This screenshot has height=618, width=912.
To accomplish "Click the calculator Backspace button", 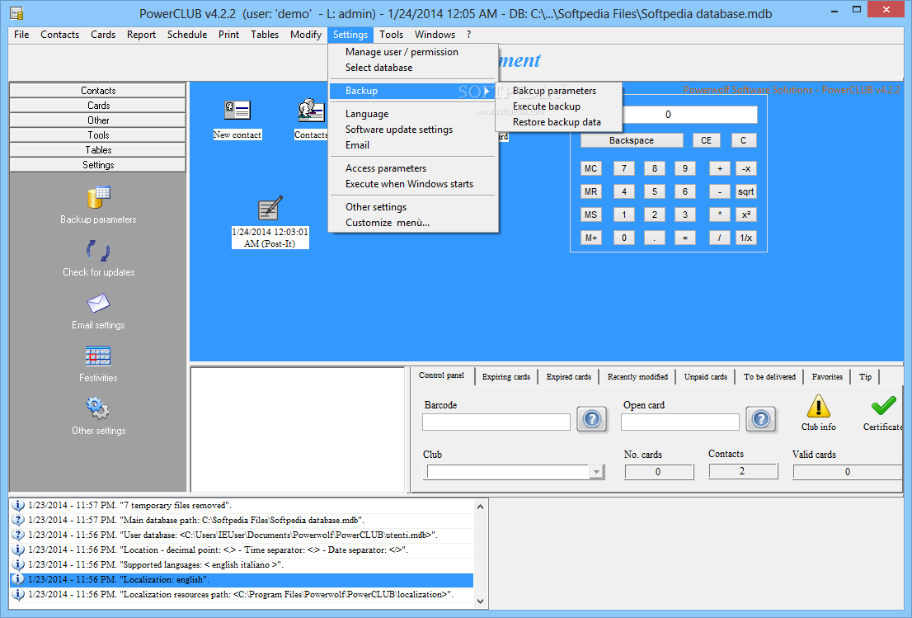I will click(632, 140).
